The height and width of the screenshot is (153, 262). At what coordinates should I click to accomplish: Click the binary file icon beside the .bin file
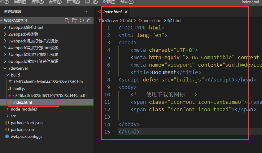point(10,82)
